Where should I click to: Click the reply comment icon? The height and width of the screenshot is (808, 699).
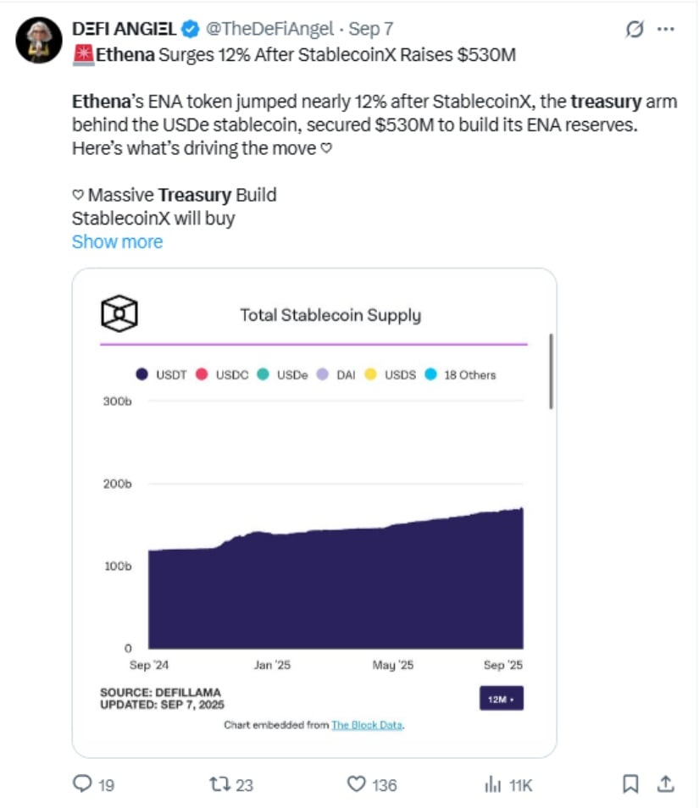click(x=82, y=783)
